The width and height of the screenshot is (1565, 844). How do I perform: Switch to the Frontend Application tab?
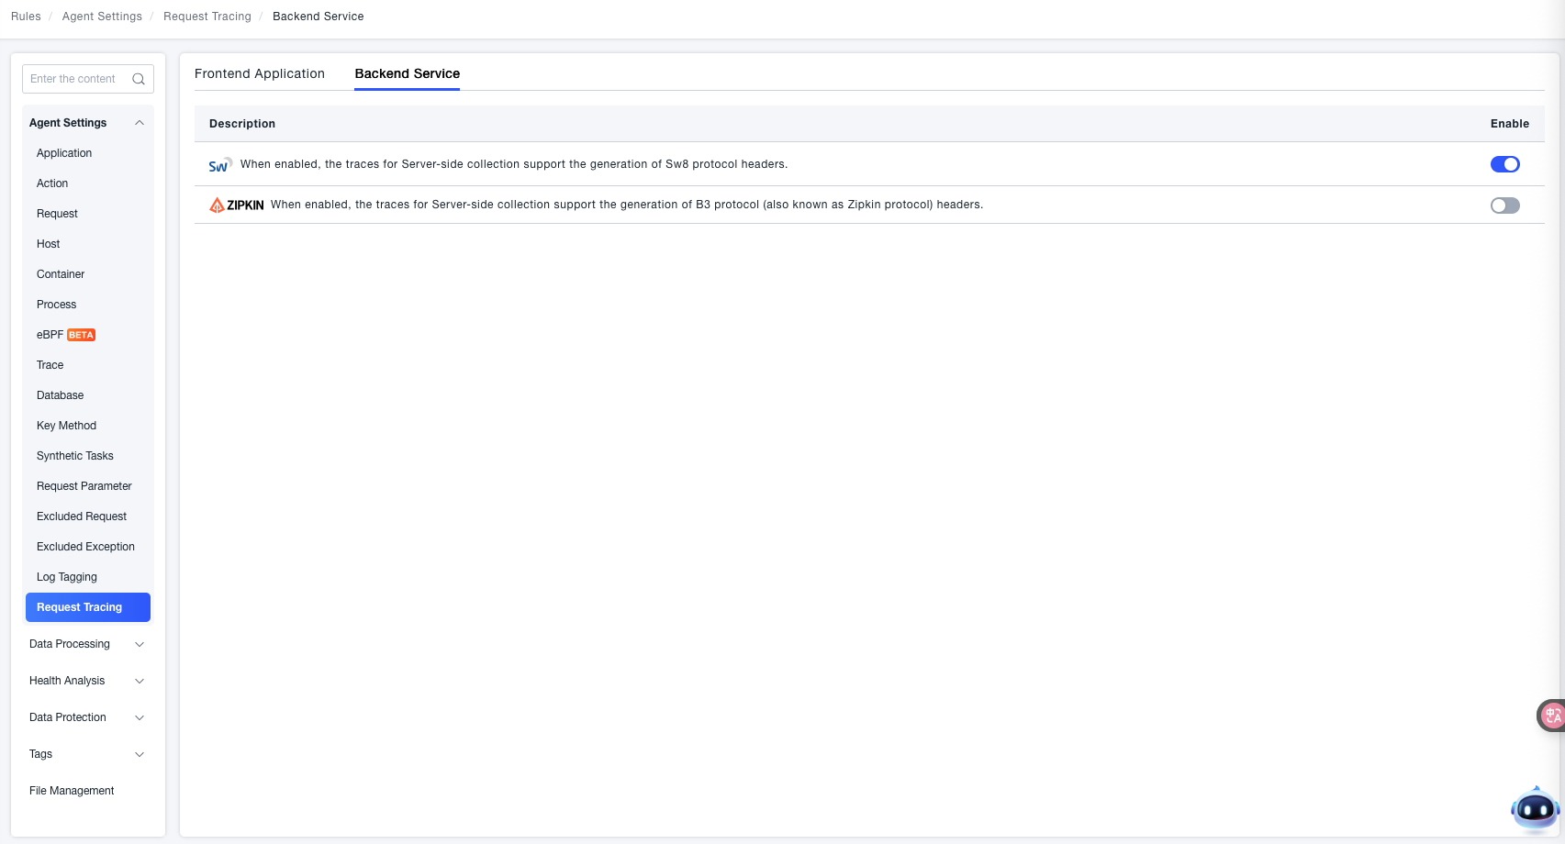click(260, 73)
